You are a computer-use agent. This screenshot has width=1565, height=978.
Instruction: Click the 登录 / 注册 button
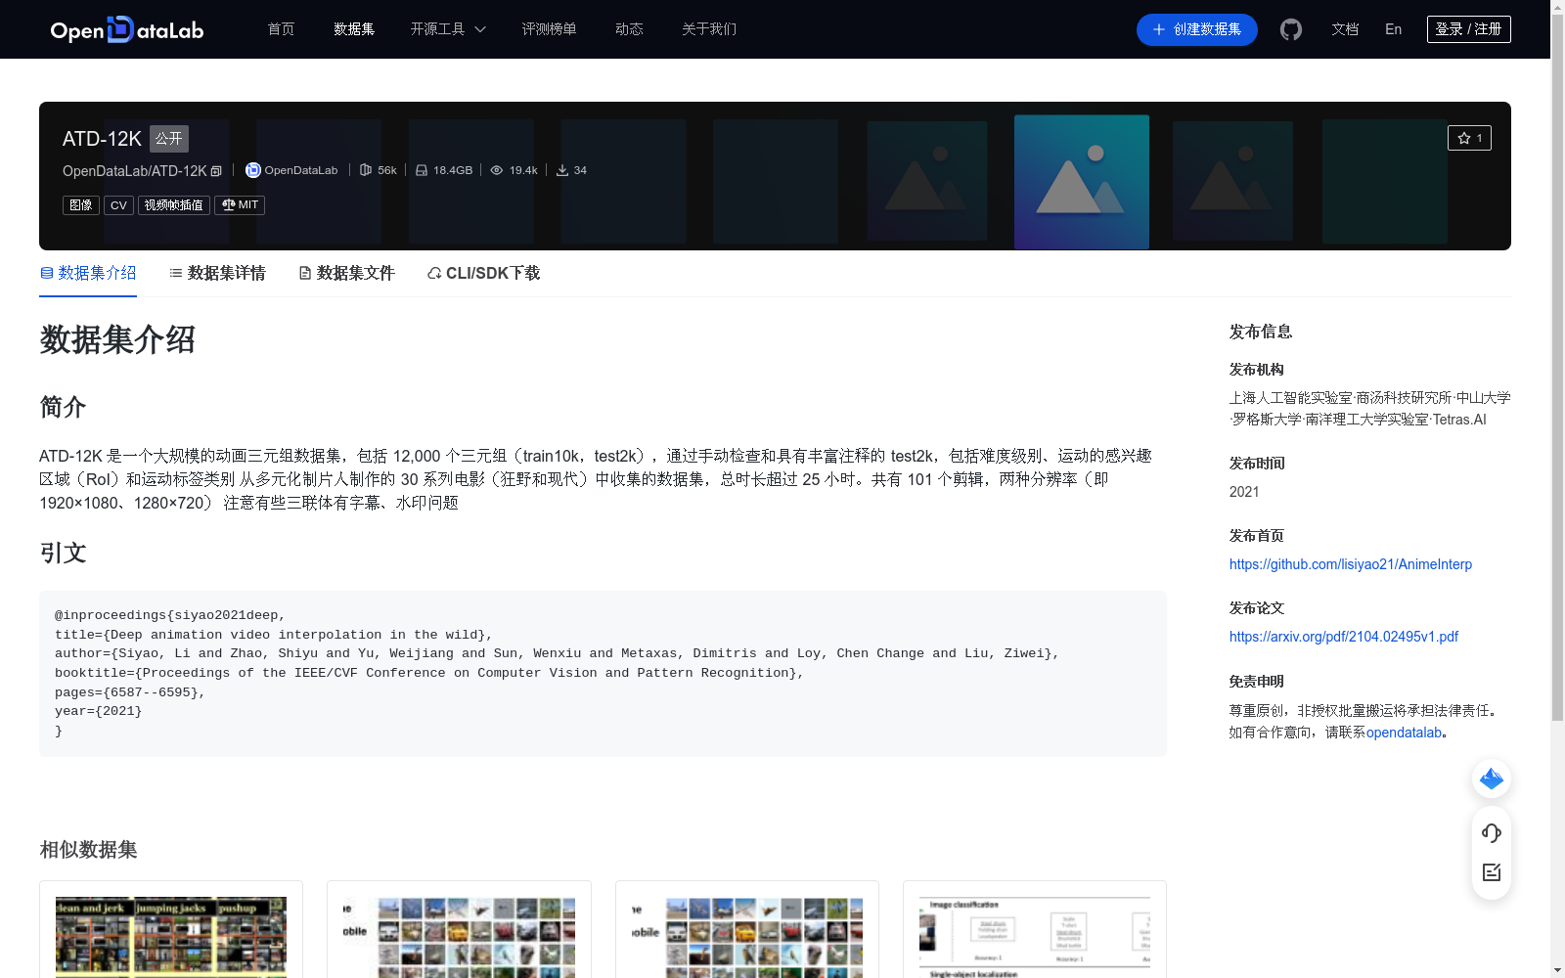coord(1468,29)
